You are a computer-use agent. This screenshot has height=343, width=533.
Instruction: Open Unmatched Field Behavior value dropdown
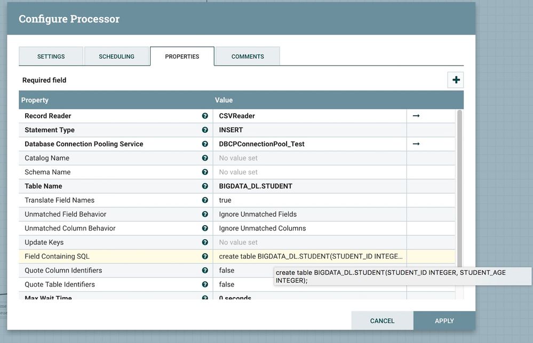[309, 214]
